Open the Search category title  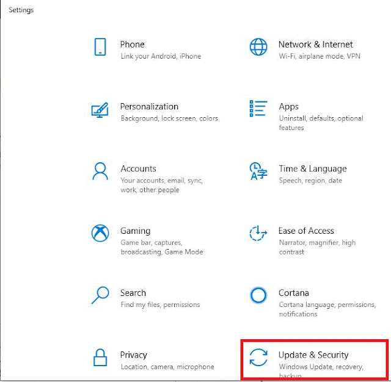pos(133,293)
